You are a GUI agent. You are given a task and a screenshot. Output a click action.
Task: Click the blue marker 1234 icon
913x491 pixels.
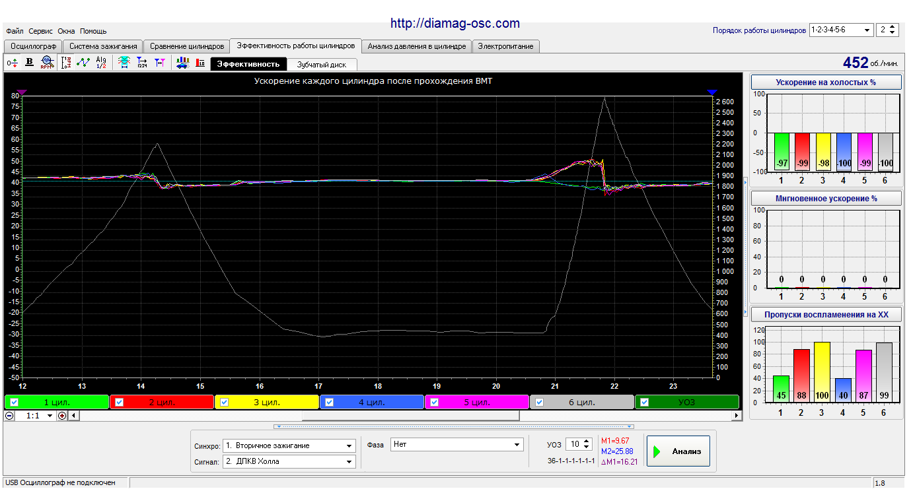tap(141, 63)
